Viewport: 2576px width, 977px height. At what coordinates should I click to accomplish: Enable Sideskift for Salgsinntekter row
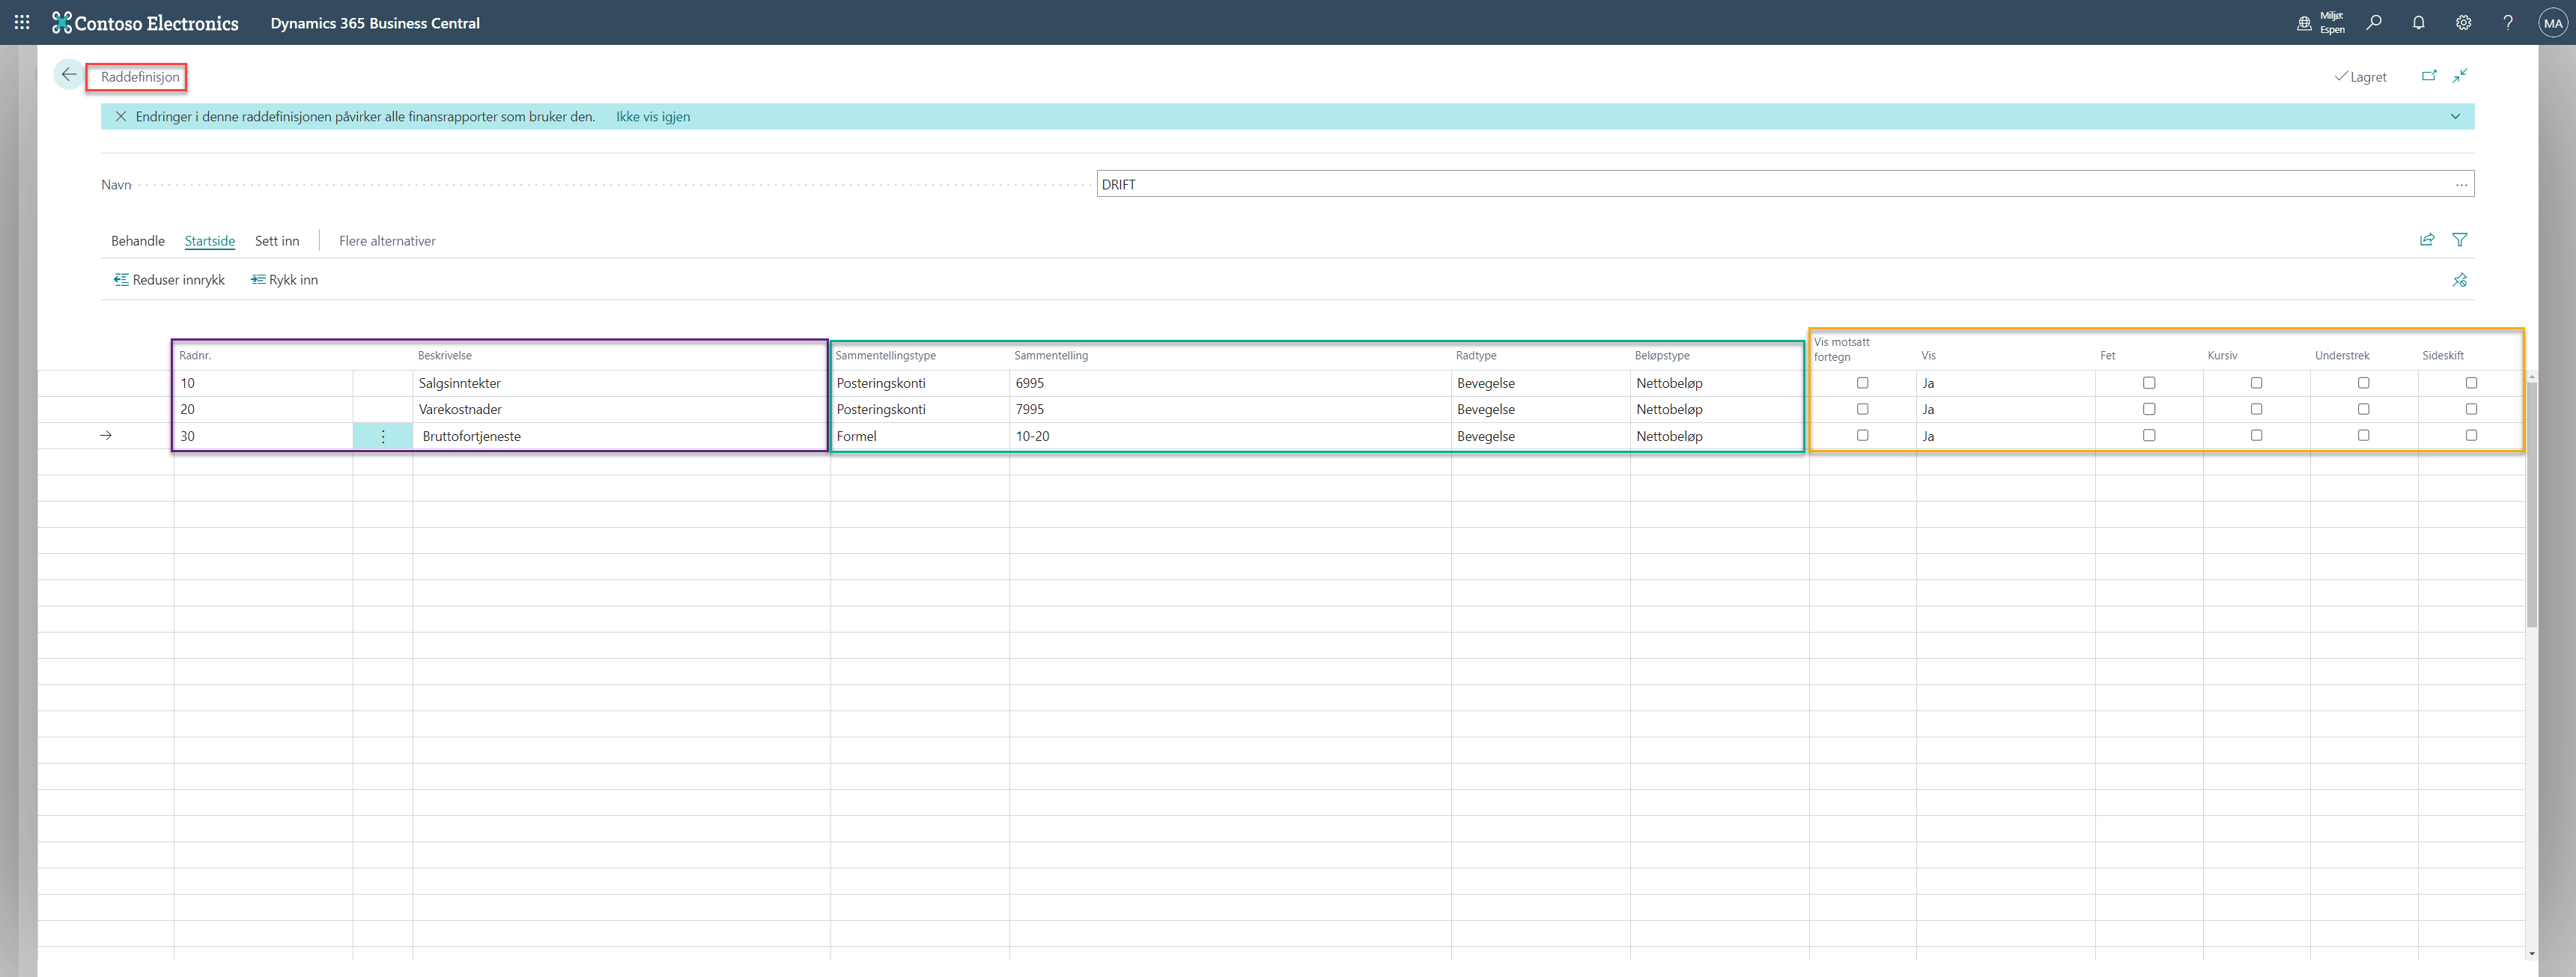click(x=2471, y=383)
